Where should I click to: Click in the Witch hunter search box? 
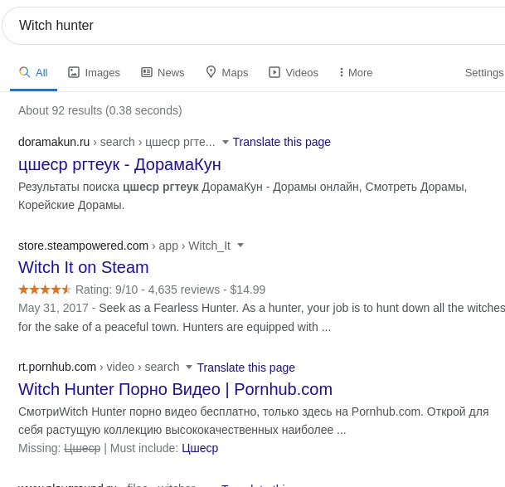pyautogui.click(x=253, y=26)
